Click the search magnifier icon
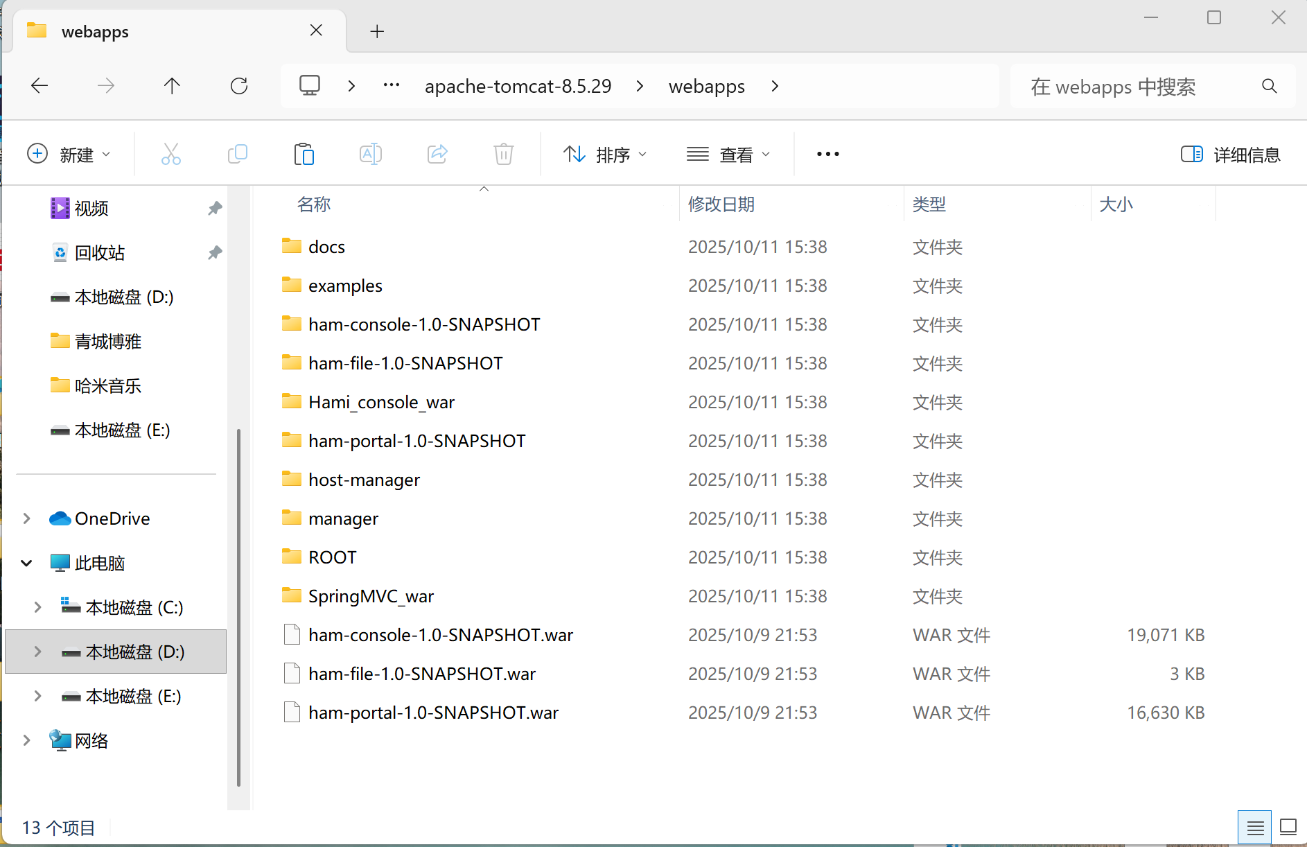 1270,86
